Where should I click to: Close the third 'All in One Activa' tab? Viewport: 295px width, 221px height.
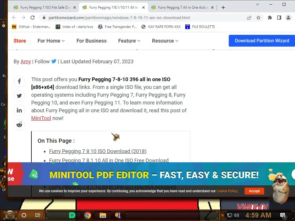click(212, 7)
